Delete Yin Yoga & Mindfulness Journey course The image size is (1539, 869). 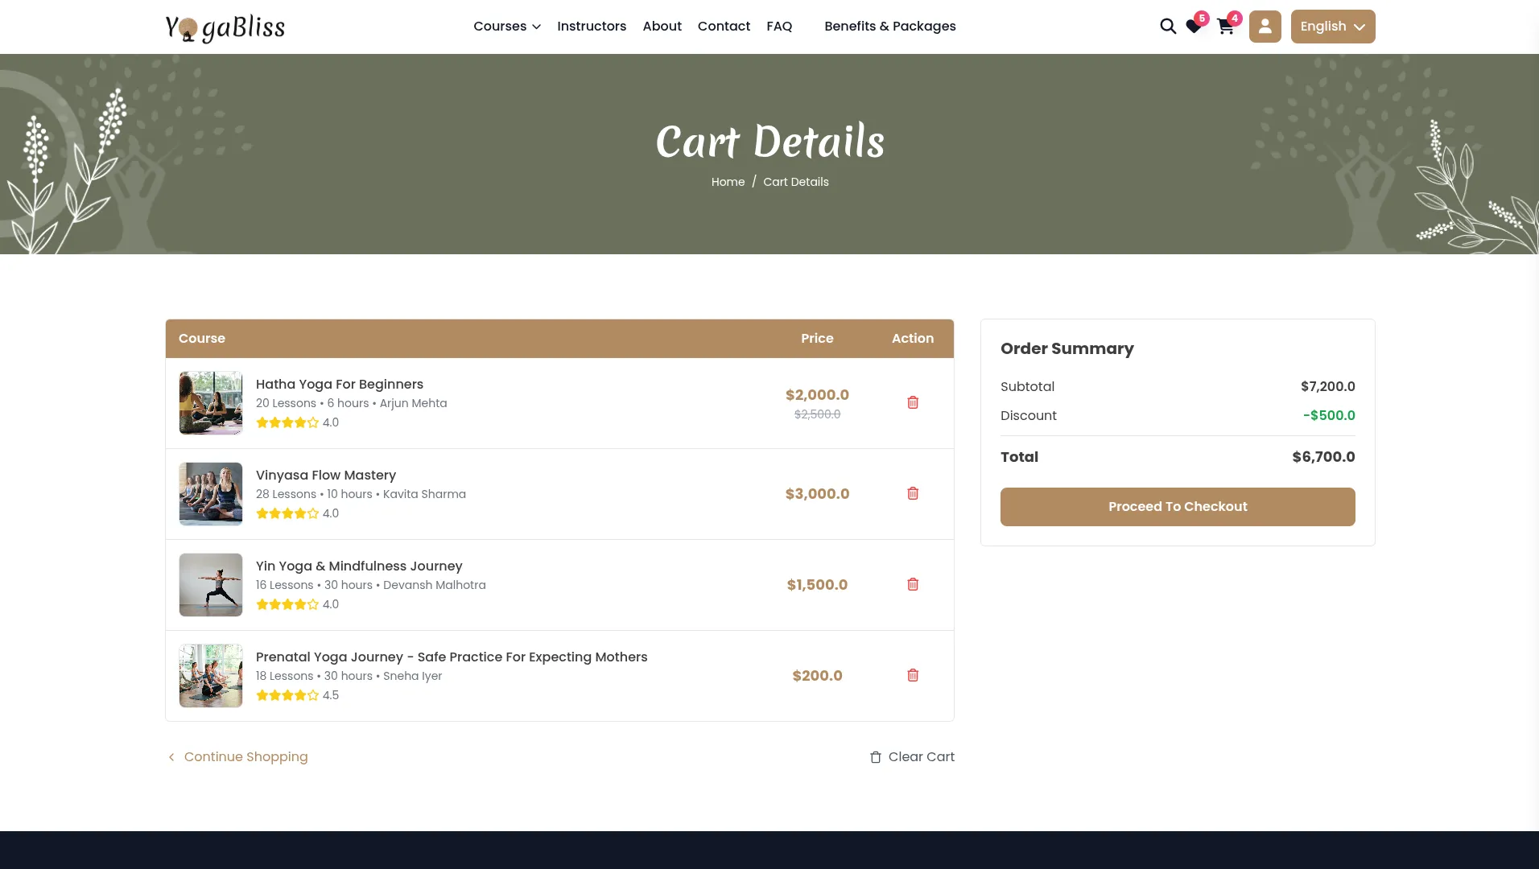(913, 584)
